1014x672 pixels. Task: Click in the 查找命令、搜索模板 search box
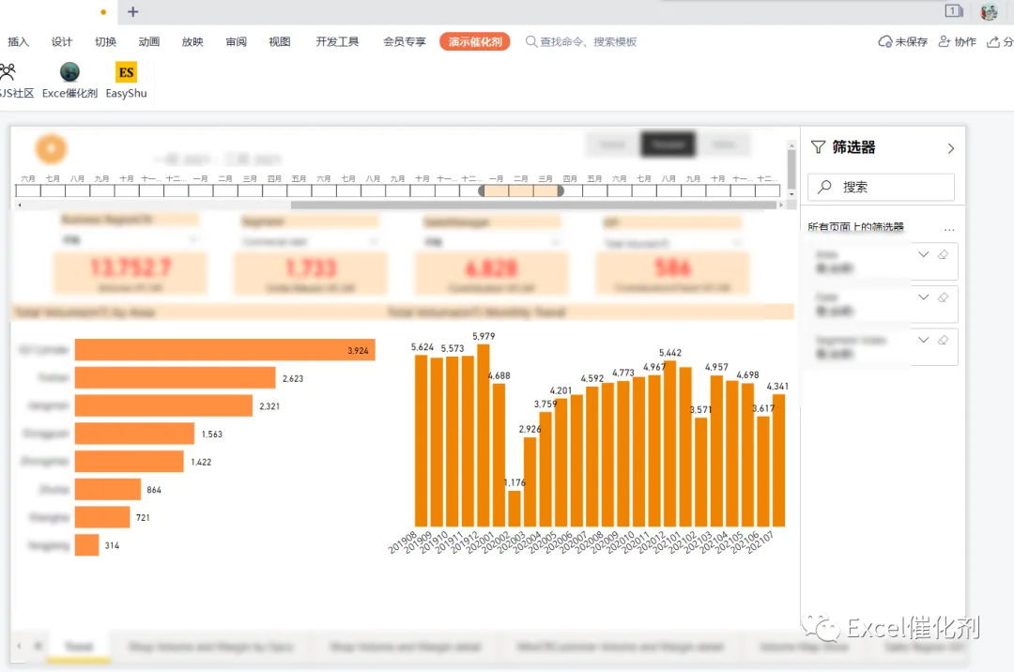tap(581, 42)
